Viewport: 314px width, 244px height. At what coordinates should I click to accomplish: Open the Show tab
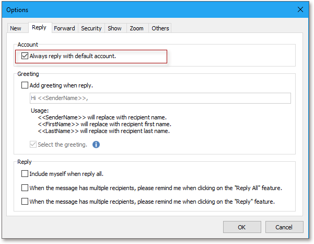click(x=114, y=28)
